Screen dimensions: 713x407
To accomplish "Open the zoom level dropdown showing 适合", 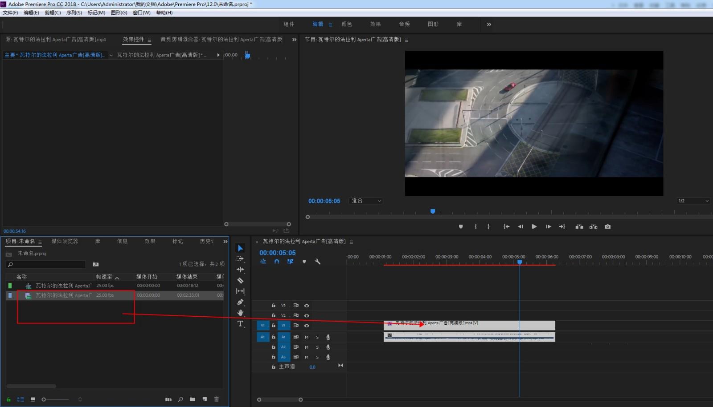I will 366,201.
